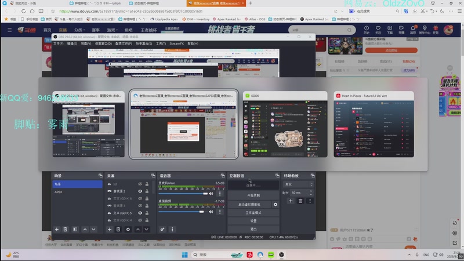
Task: Undock the 控制按钮 panel via its header icon
Action: point(277,176)
